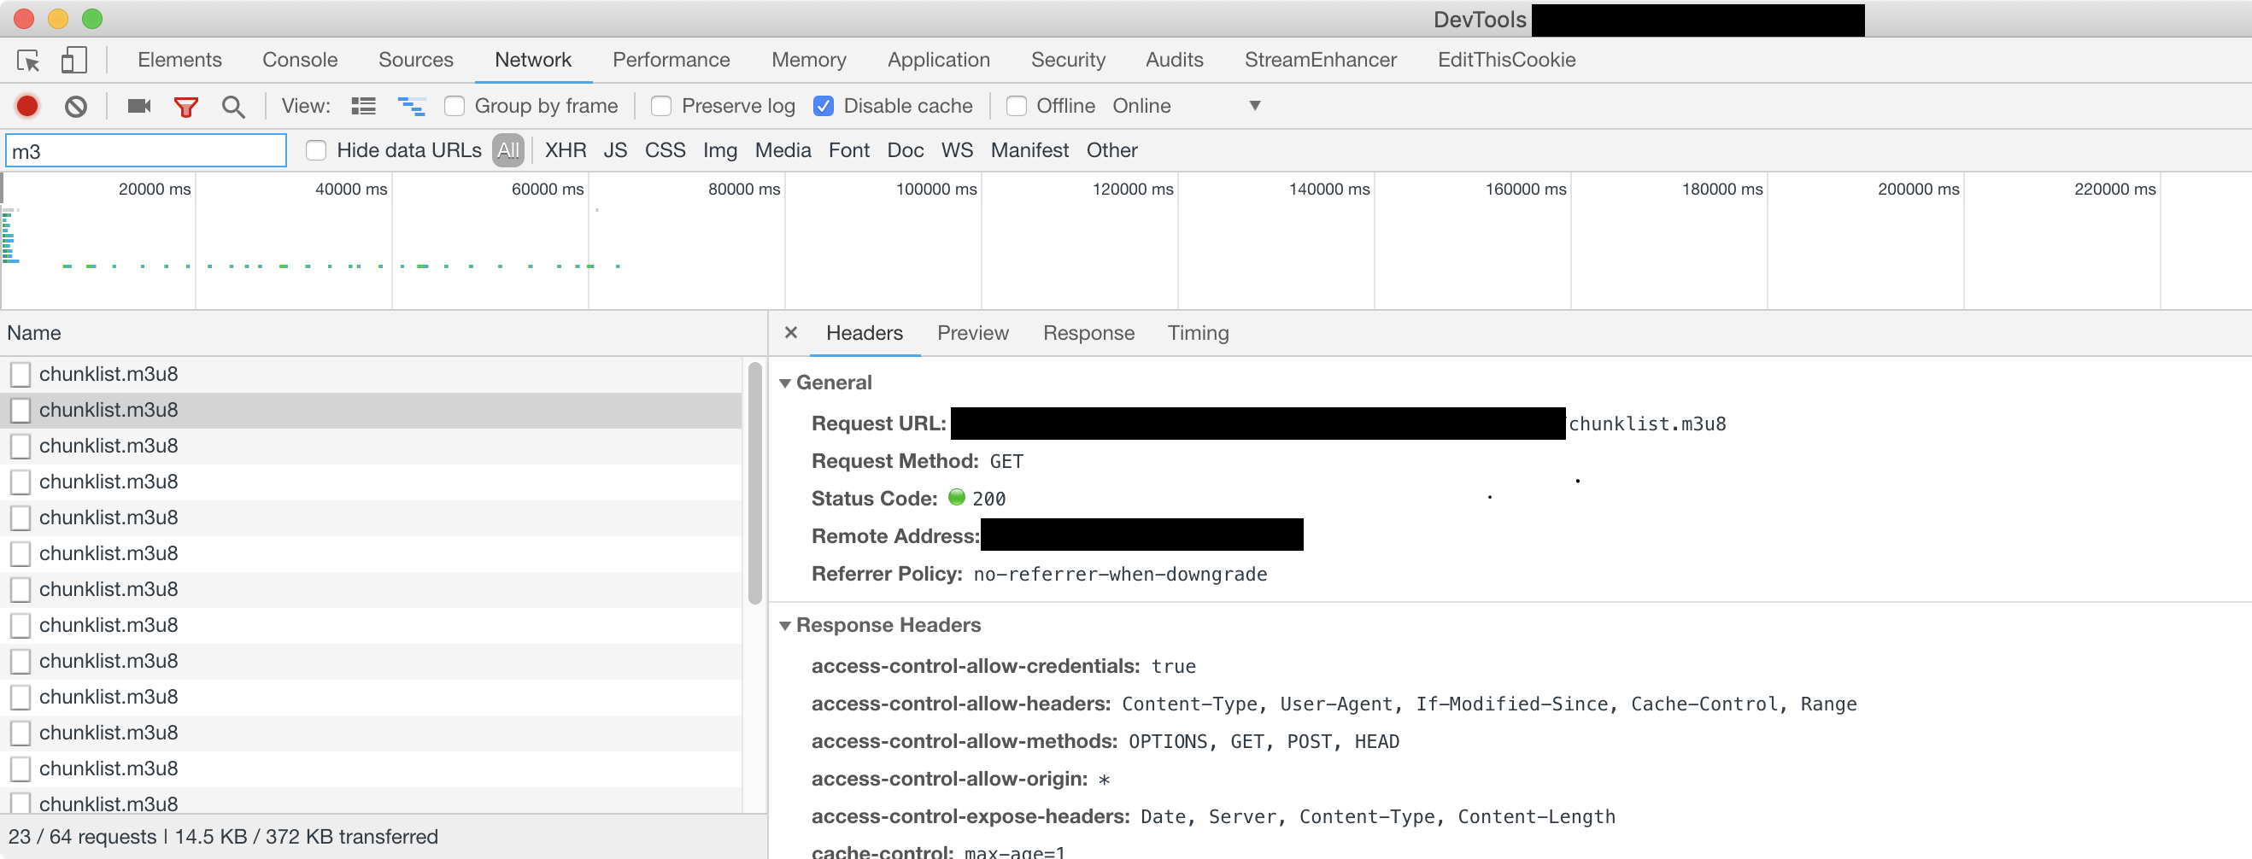Select the first chunklist.m3u8 request row

(372, 374)
